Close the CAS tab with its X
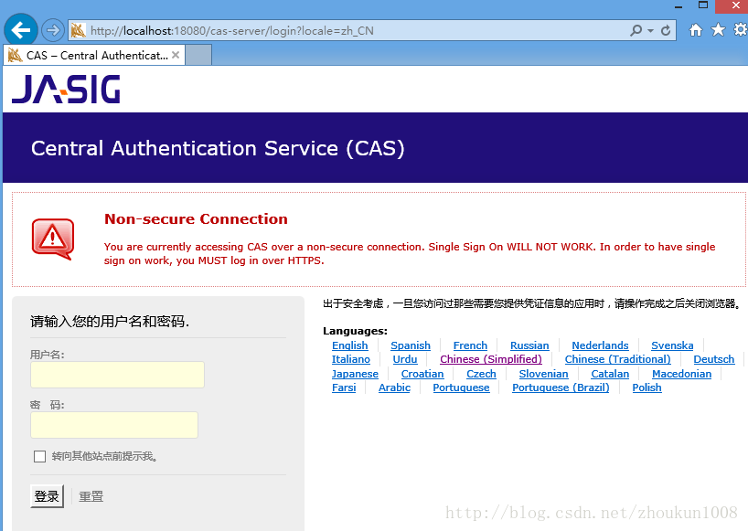 pos(176,55)
